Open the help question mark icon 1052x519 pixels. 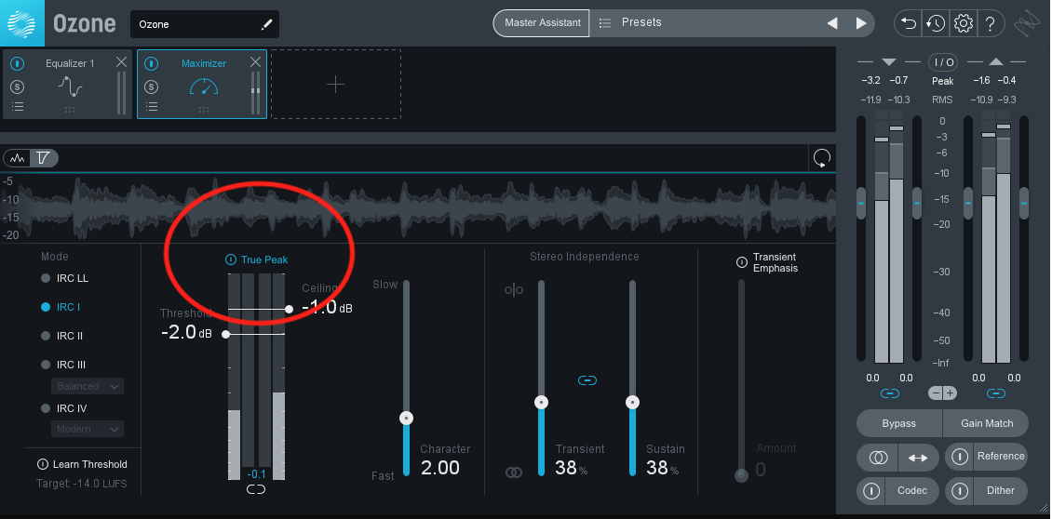coord(991,23)
